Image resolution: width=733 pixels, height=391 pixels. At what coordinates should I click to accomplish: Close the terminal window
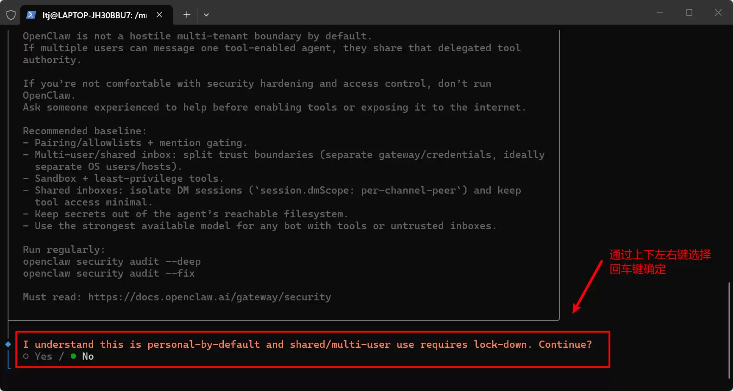click(718, 13)
